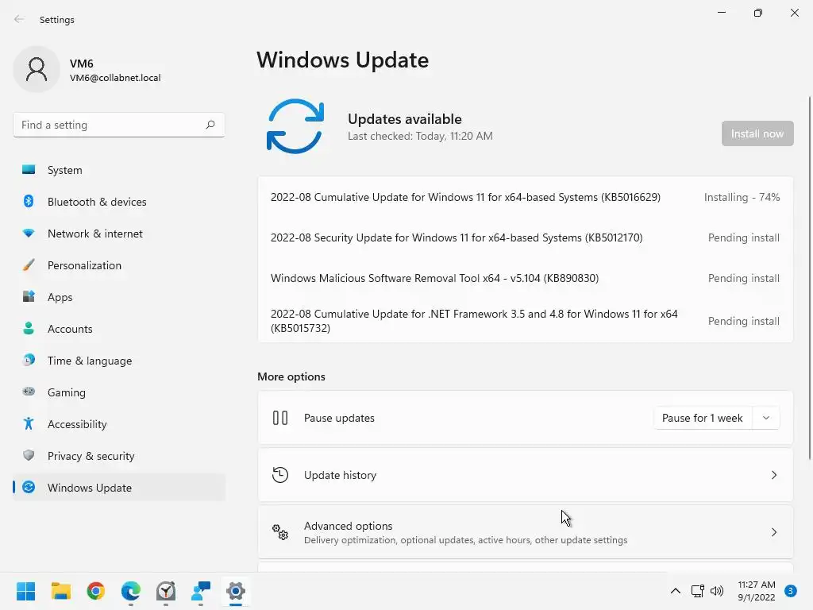Click the VM6@collabnet.local account name
813x610 pixels.
pos(115,78)
